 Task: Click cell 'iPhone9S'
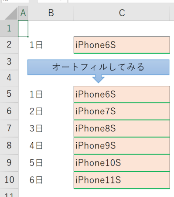(122, 146)
